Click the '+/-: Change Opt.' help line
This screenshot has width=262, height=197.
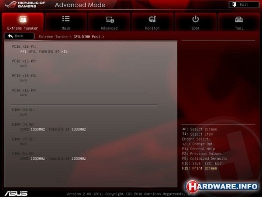(x=198, y=144)
